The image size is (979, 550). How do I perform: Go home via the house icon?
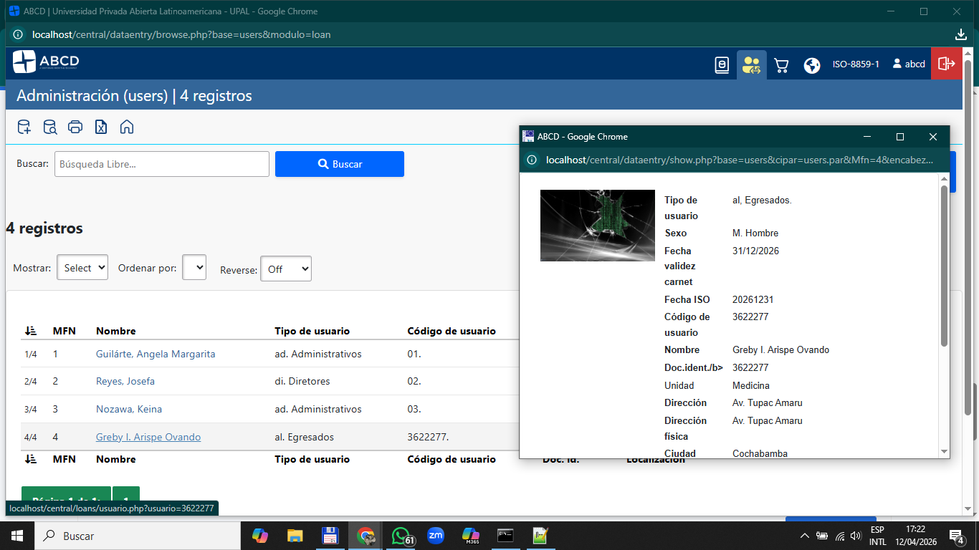(127, 127)
